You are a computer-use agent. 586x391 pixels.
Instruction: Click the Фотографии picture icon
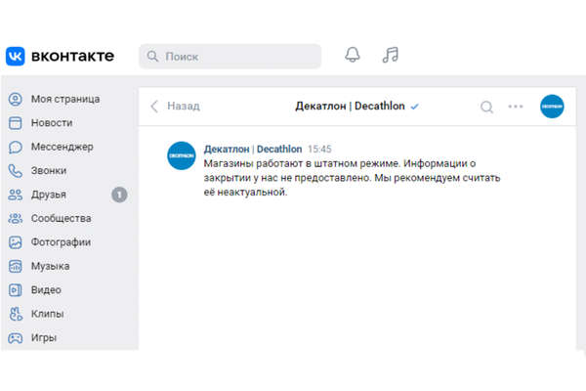tap(16, 242)
